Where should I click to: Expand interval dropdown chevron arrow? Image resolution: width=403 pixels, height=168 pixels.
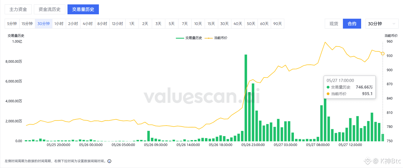click(393, 24)
